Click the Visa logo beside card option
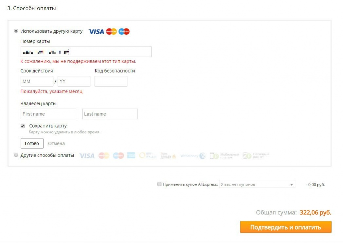Viewport: 343px width, 243px height. (x=96, y=32)
